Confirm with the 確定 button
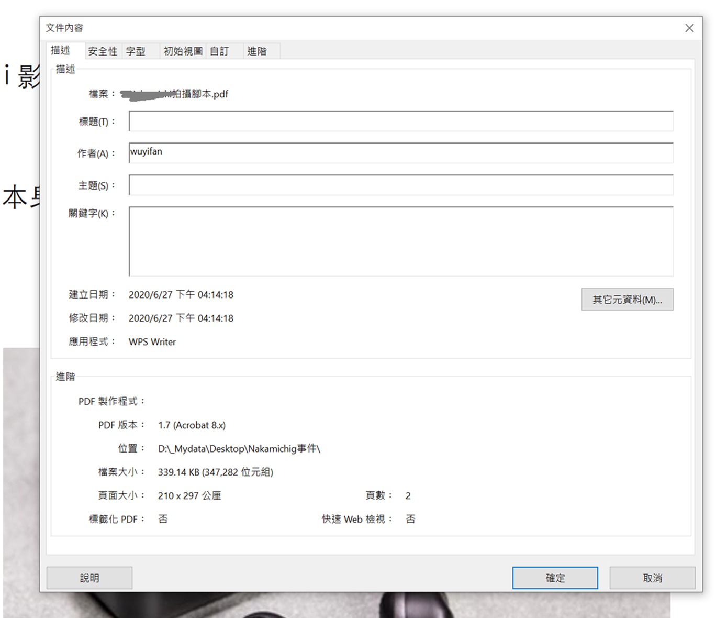The width and height of the screenshot is (716, 618). click(555, 578)
